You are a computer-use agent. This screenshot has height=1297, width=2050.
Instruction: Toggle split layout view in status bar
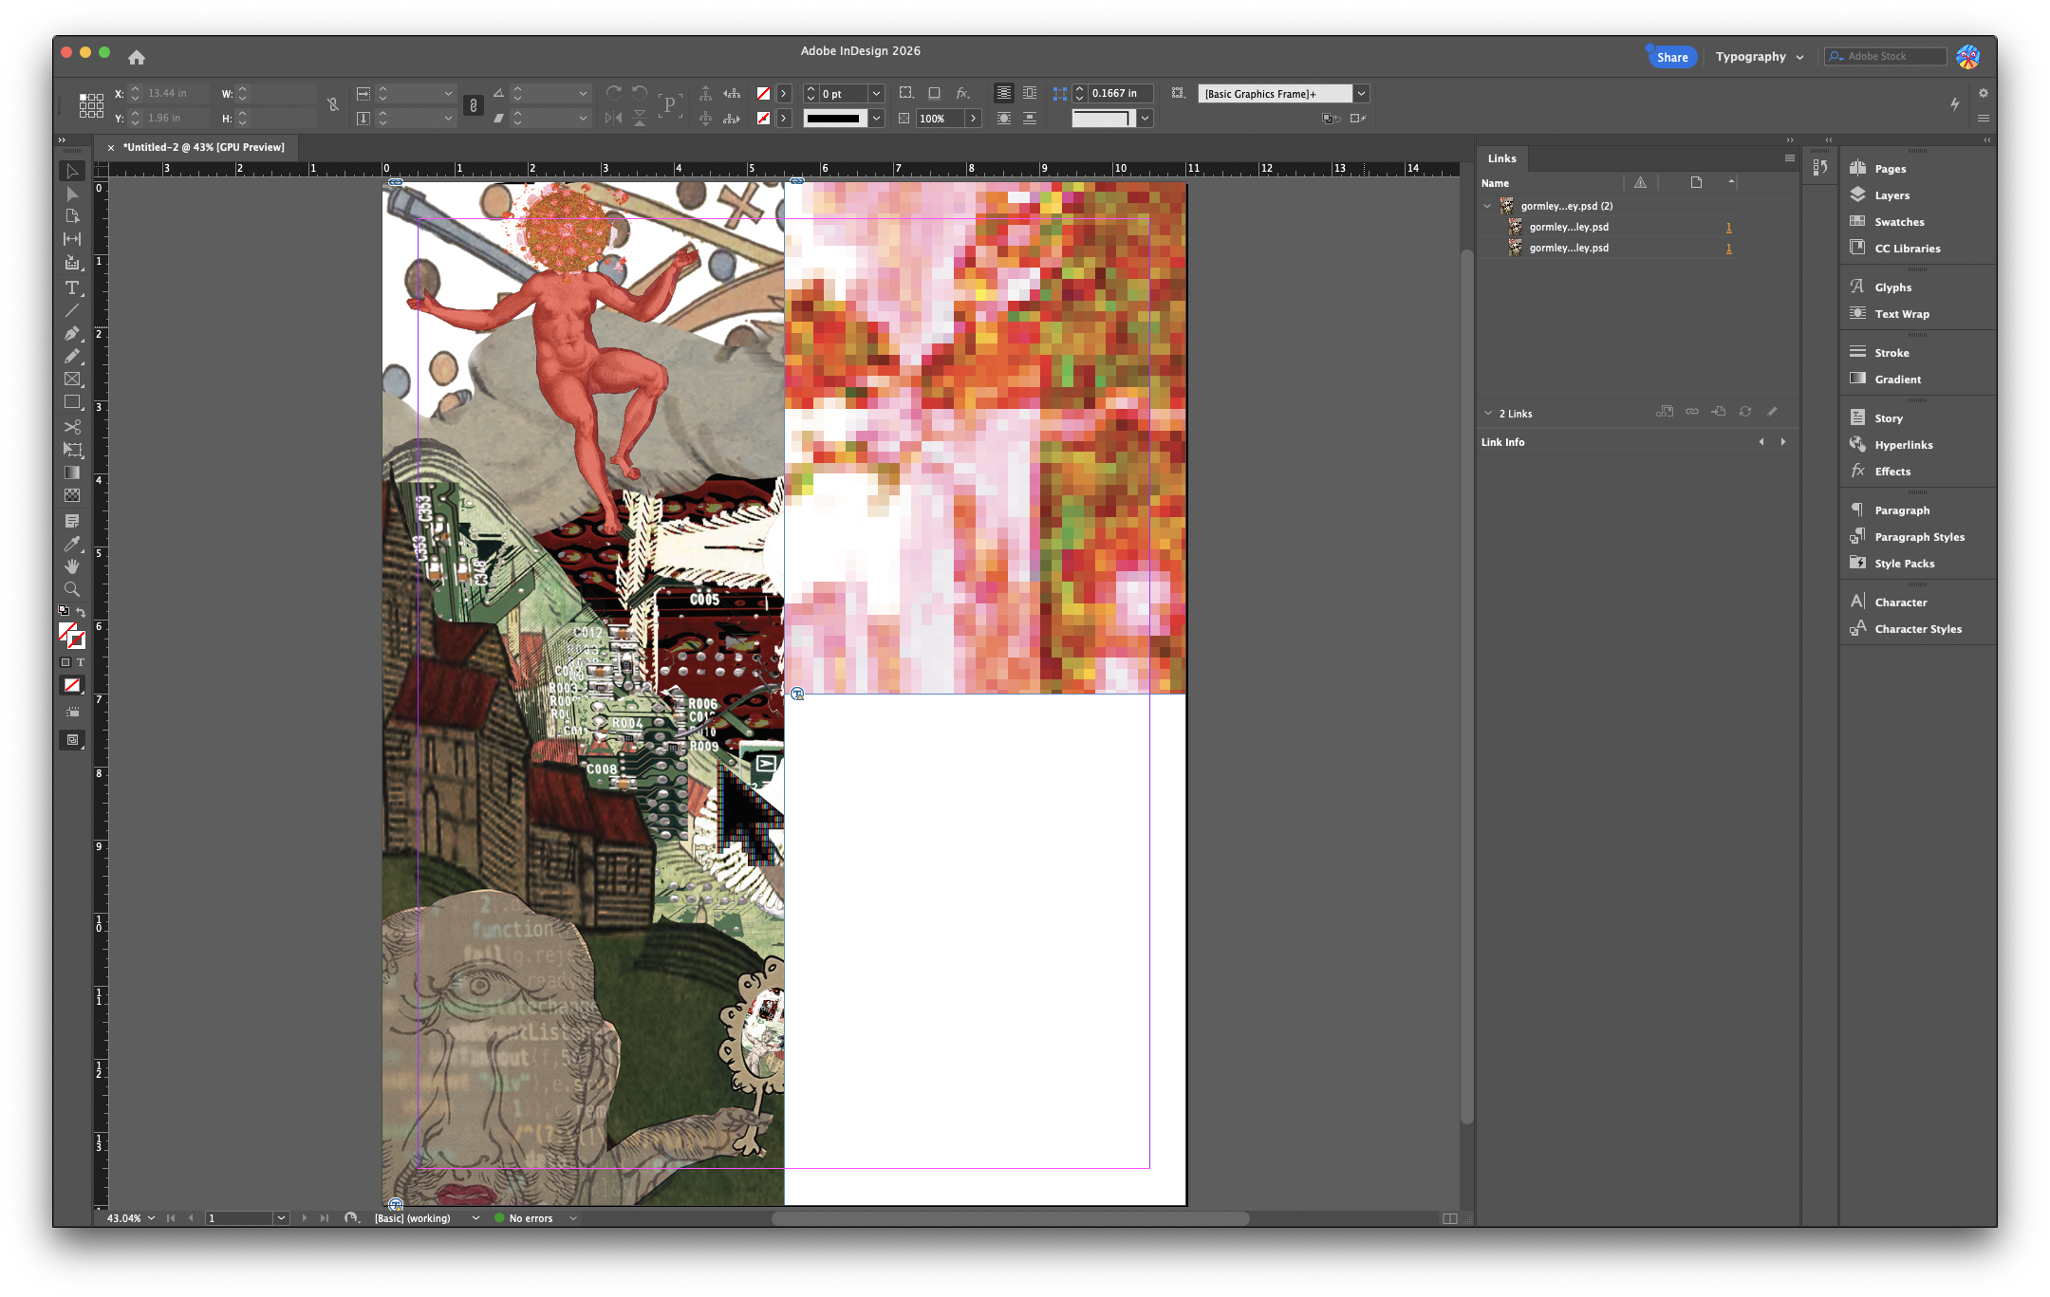pyautogui.click(x=1450, y=1218)
